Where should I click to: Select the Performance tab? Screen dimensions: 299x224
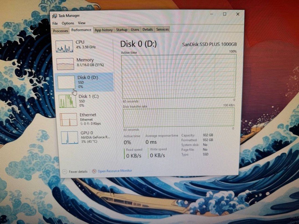click(x=81, y=30)
